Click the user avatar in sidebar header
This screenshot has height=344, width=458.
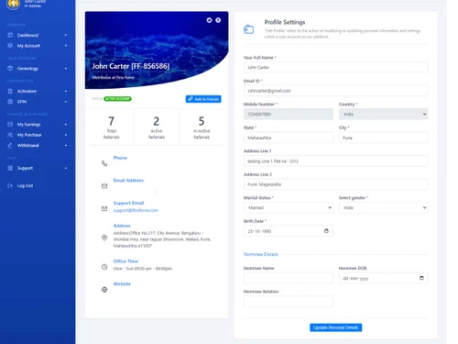tap(13, 4)
